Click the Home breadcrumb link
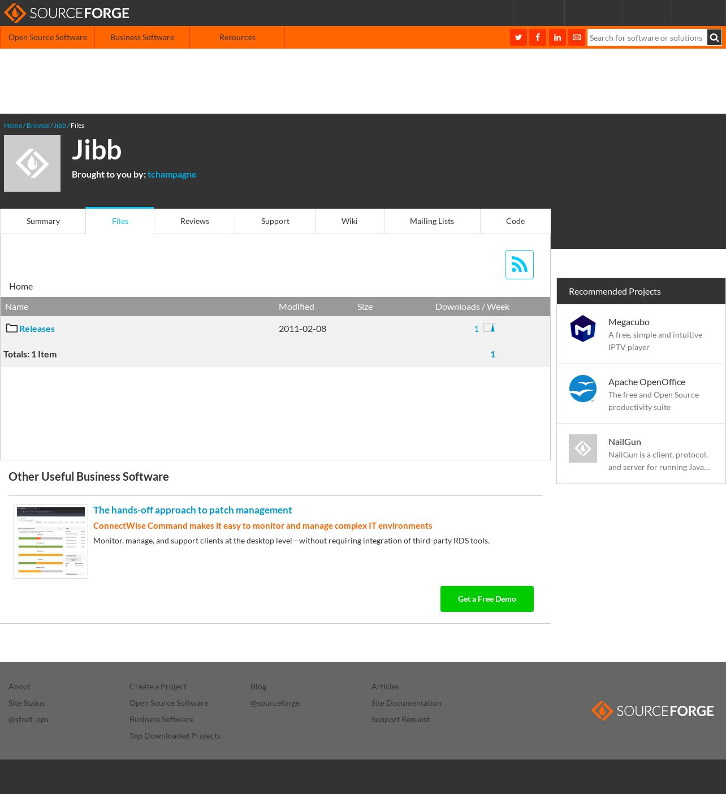The image size is (726, 794). [x=13, y=126]
